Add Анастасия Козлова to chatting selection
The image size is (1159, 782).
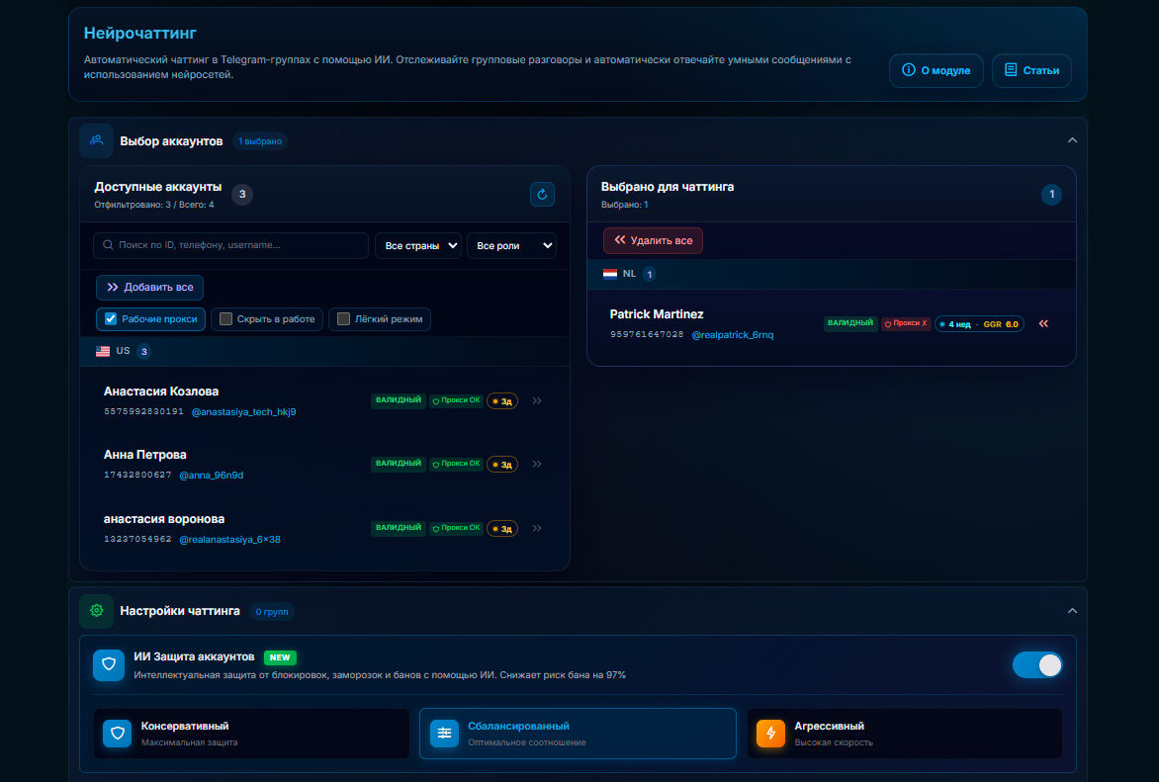tap(537, 400)
